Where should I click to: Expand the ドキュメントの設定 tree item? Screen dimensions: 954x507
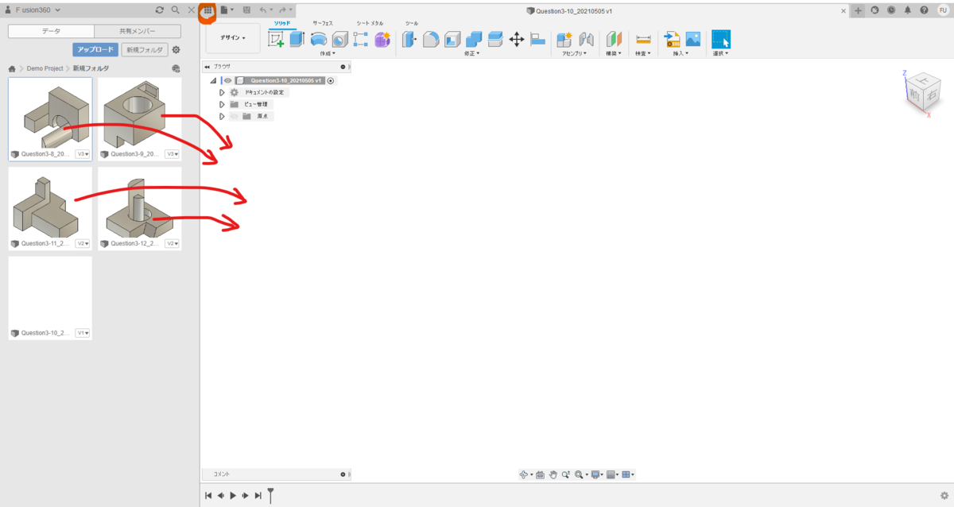point(222,92)
